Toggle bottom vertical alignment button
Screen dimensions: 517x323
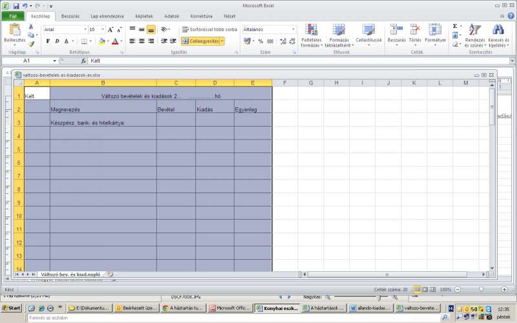[x=151, y=29]
